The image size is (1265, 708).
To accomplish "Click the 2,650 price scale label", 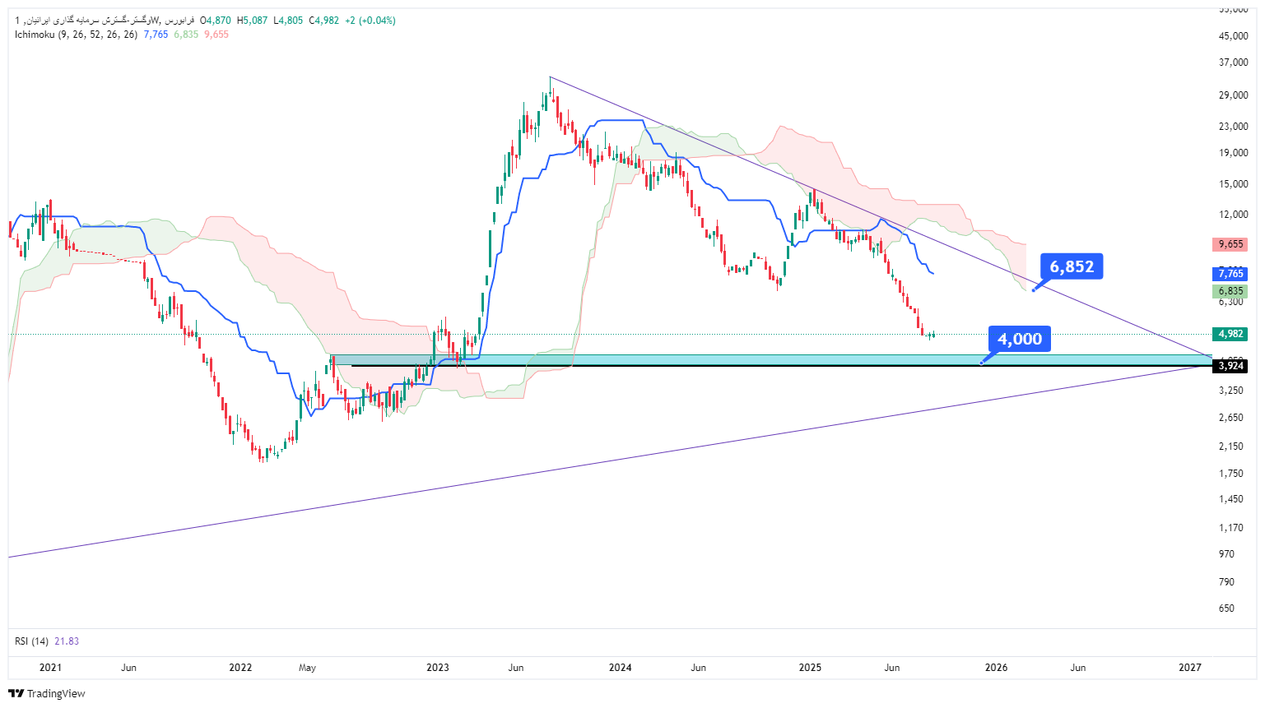I will tap(1230, 418).
